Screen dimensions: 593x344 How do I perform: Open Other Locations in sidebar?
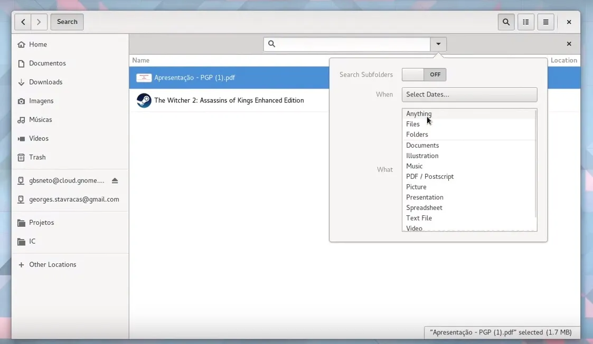[52, 264]
